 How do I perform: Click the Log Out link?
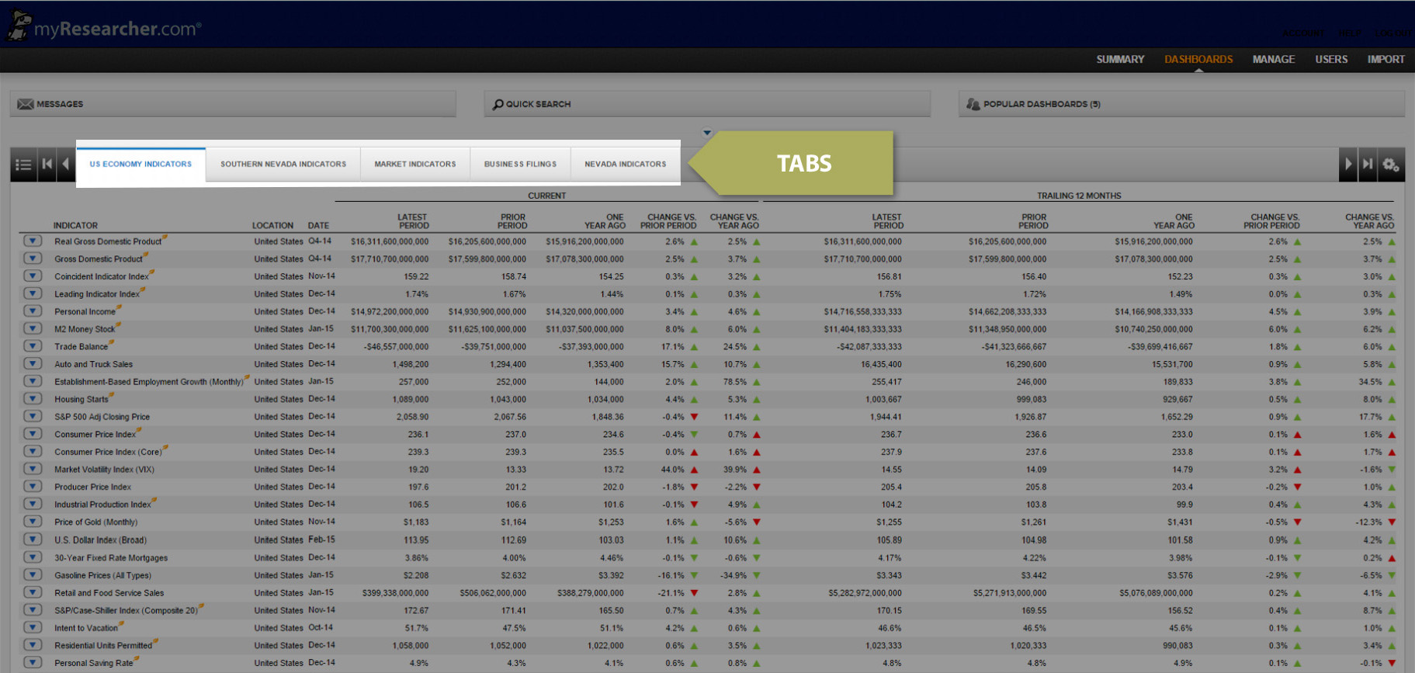click(x=1393, y=33)
